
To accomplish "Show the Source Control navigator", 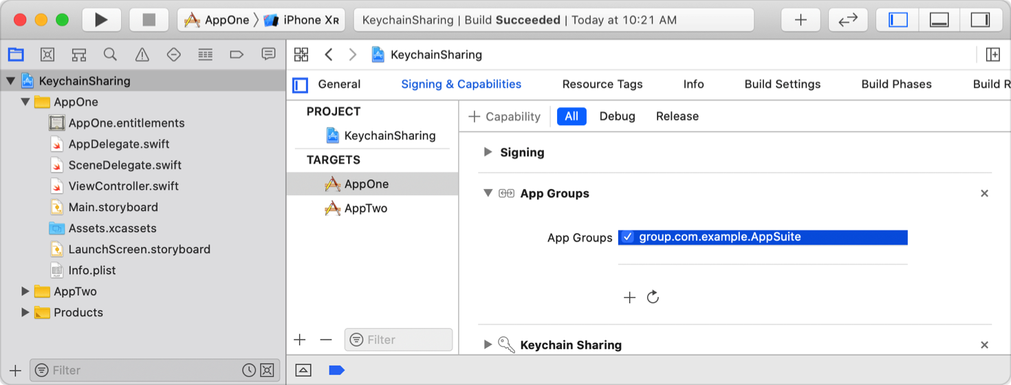I will [47, 54].
